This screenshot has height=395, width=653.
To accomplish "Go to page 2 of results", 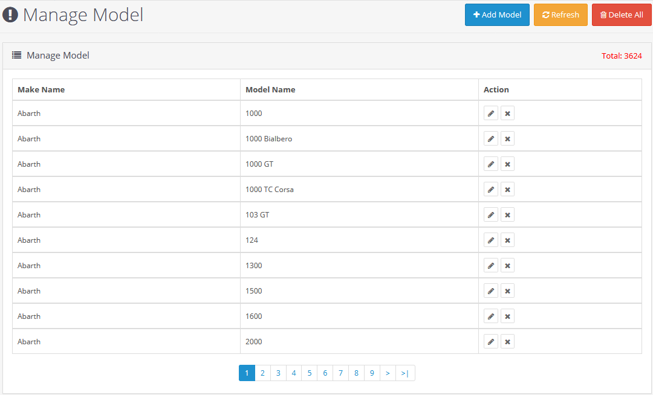I will (262, 373).
